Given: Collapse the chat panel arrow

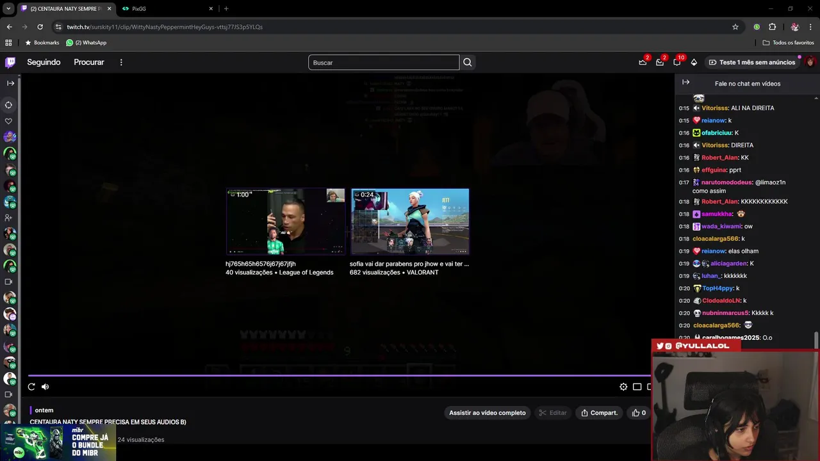Looking at the screenshot, I should coord(685,83).
